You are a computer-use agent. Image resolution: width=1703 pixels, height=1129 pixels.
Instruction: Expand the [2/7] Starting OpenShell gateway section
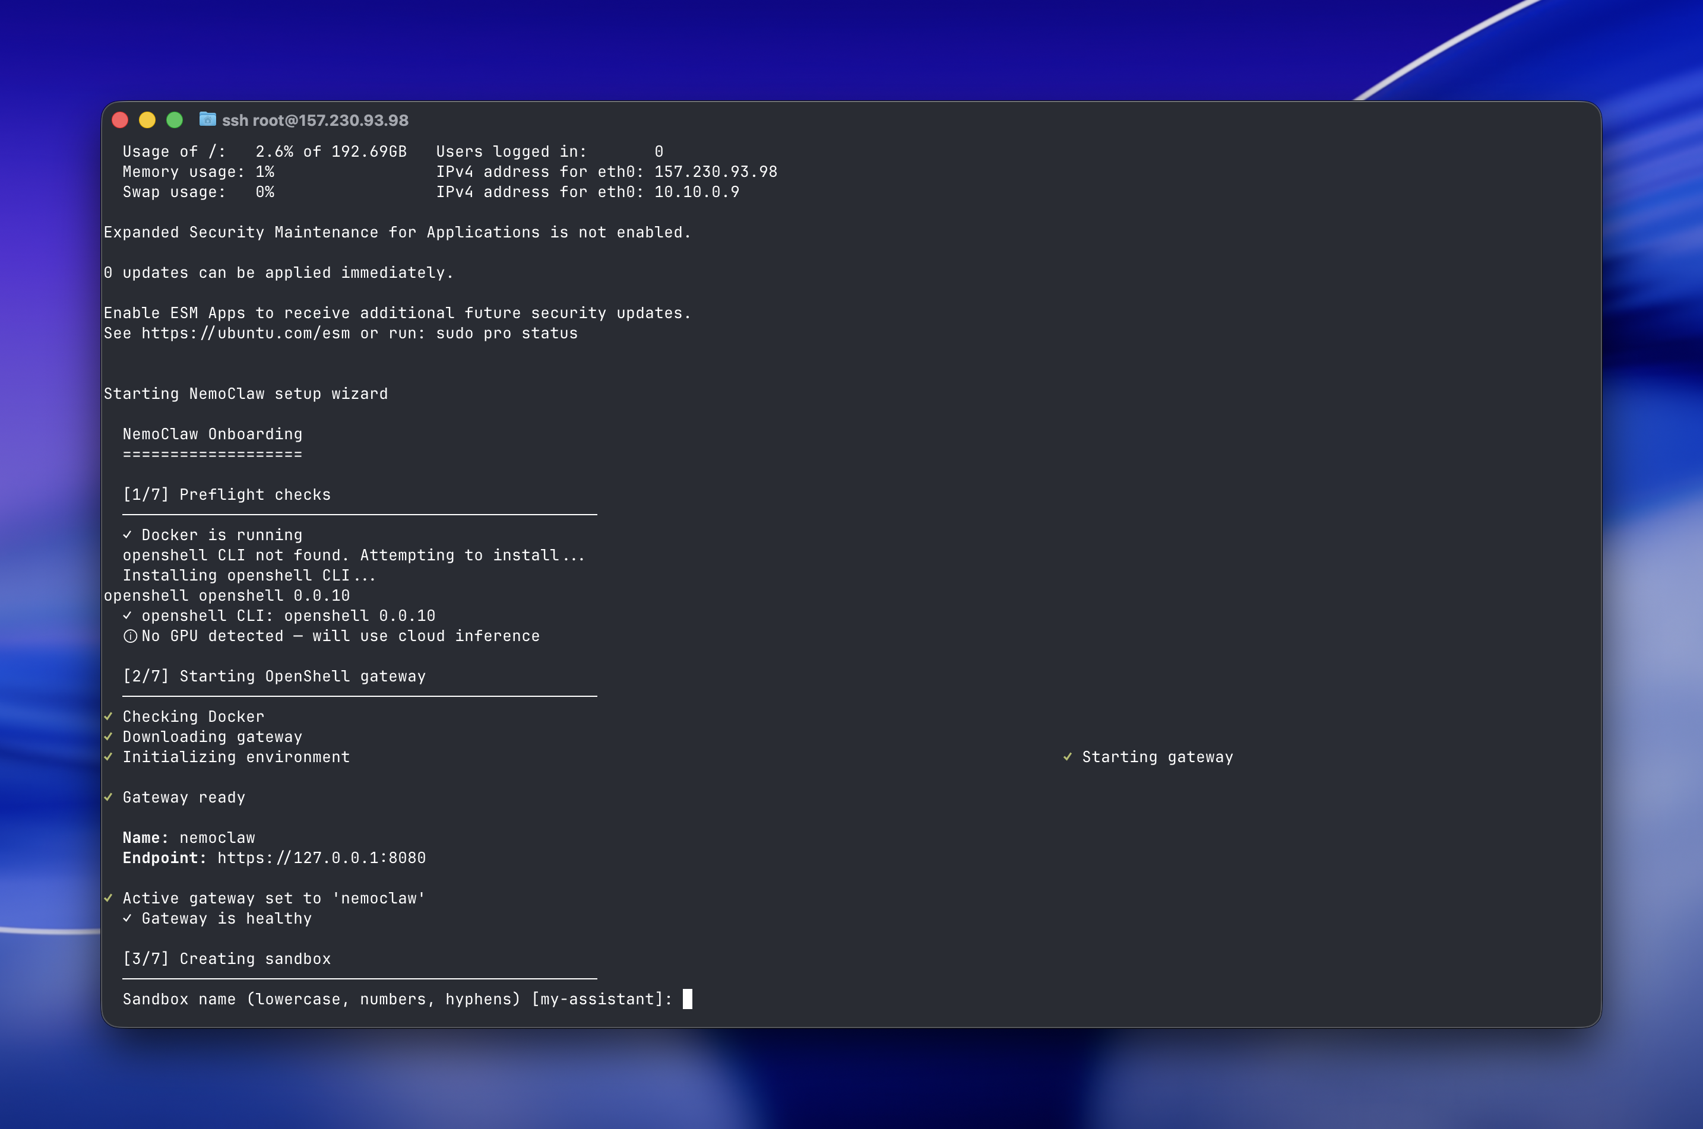click(x=274, y=676)
